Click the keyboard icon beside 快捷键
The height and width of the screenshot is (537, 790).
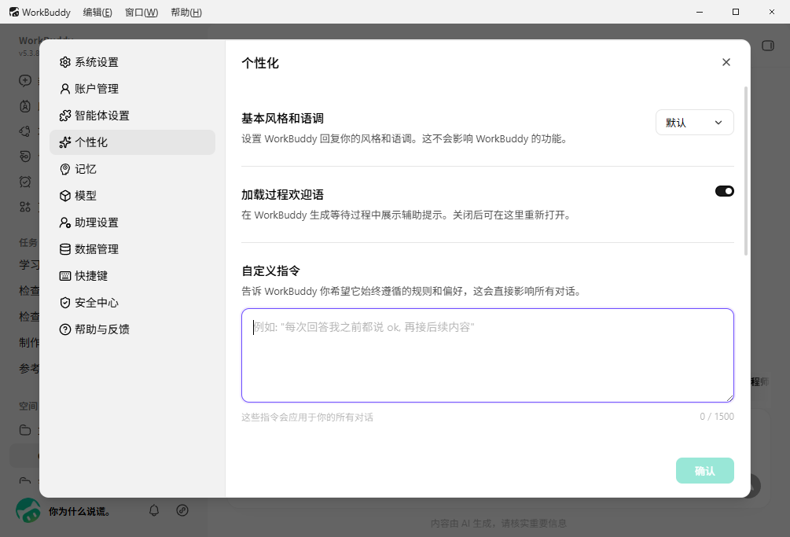click(65, 275)
